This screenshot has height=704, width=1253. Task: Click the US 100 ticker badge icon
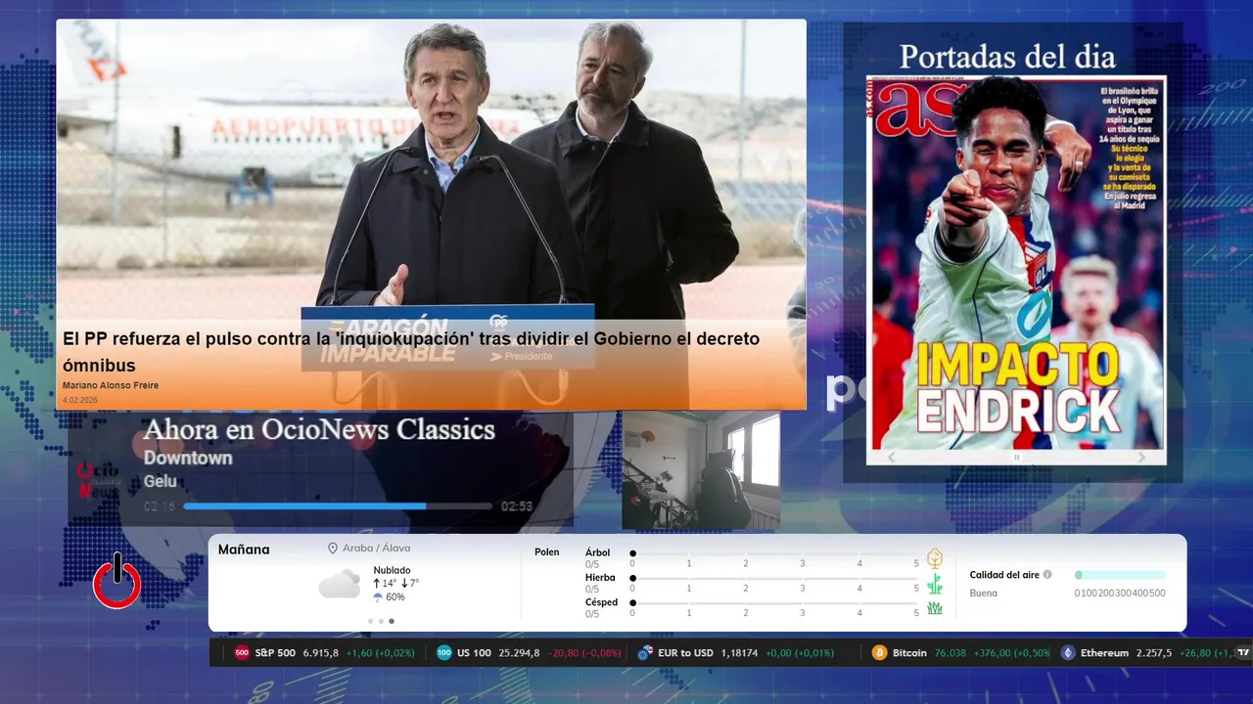(444, 653)
